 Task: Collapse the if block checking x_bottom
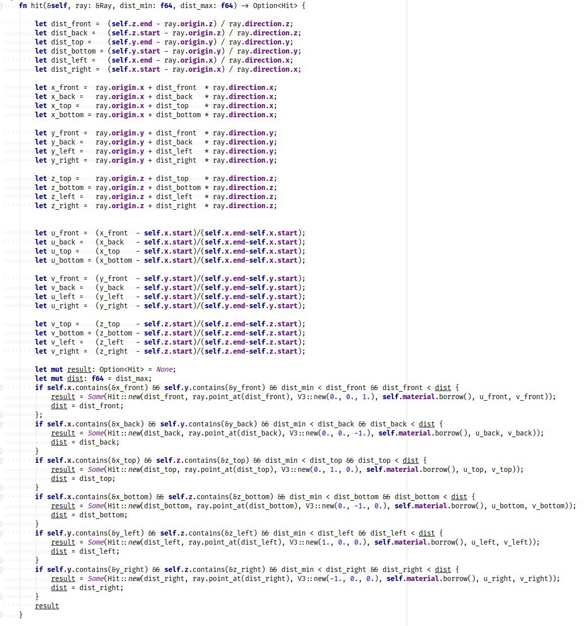(1, 497)
